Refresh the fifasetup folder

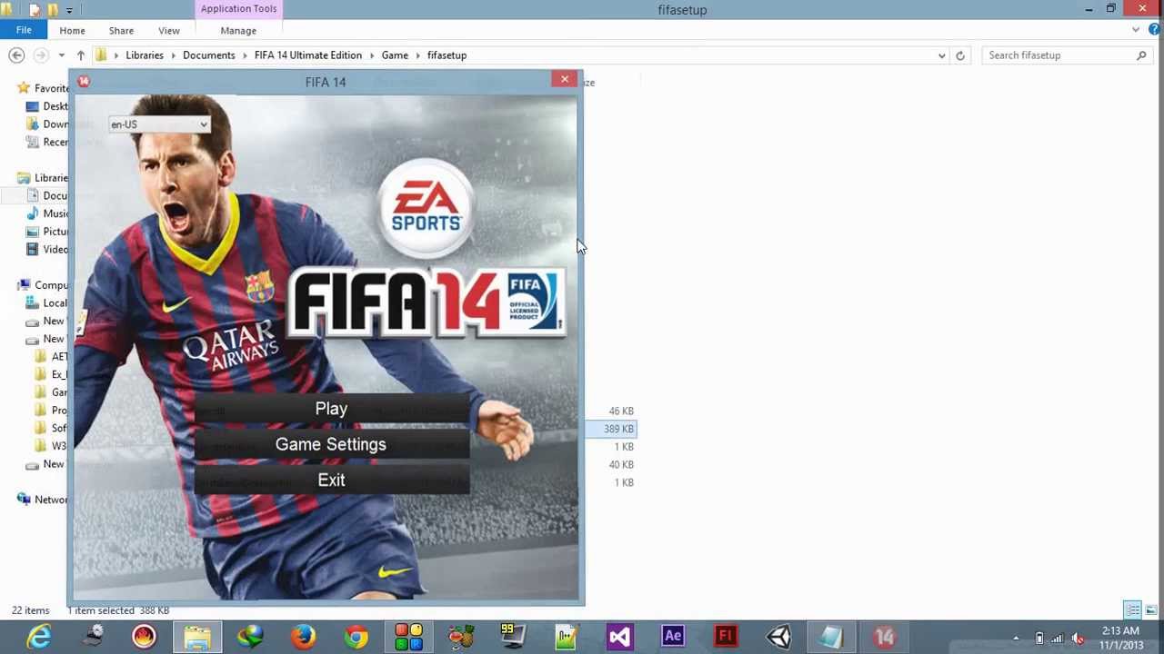[960, 55]
